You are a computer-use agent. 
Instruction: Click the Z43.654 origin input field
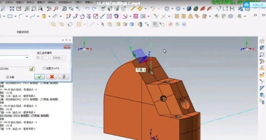pyautogui.click(x=14, y=69)
